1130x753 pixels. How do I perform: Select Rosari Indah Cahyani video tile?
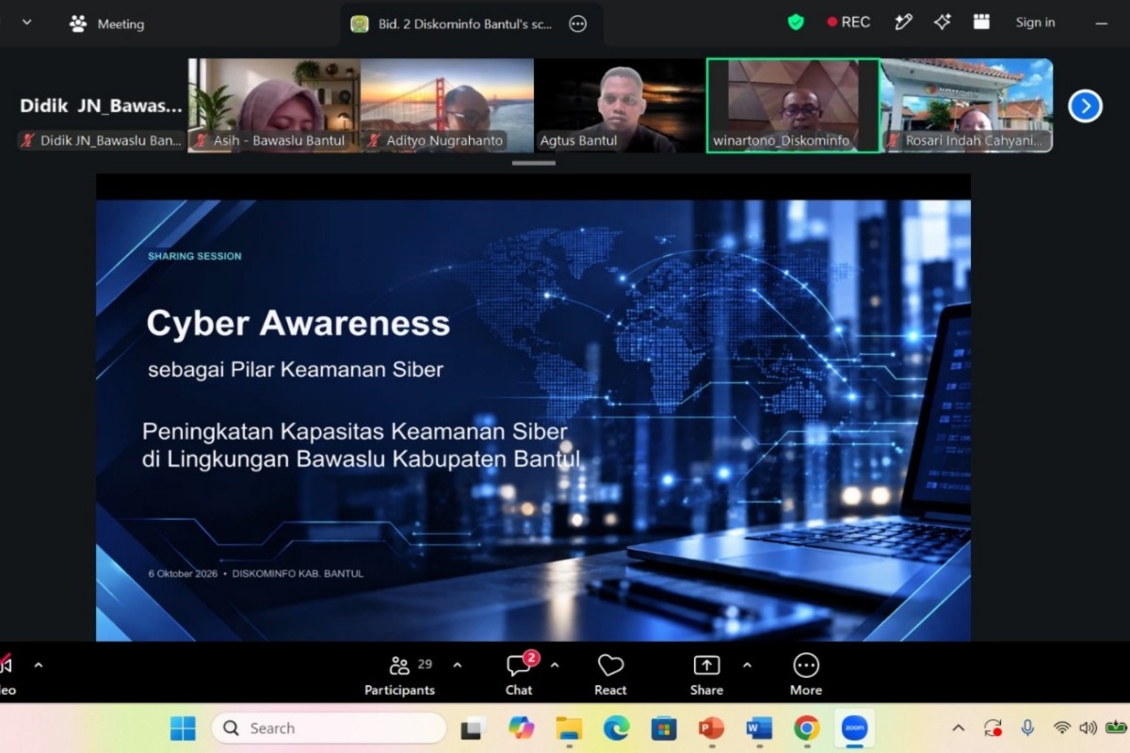pyautogui.click(x=967, y=105)
